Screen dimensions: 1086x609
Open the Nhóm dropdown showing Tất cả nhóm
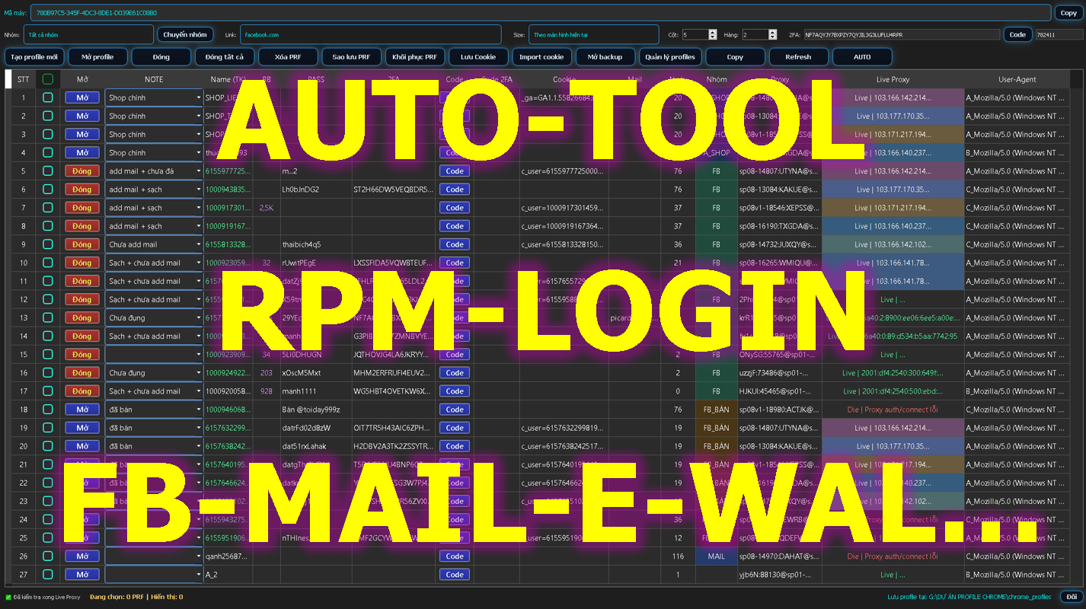89,34
